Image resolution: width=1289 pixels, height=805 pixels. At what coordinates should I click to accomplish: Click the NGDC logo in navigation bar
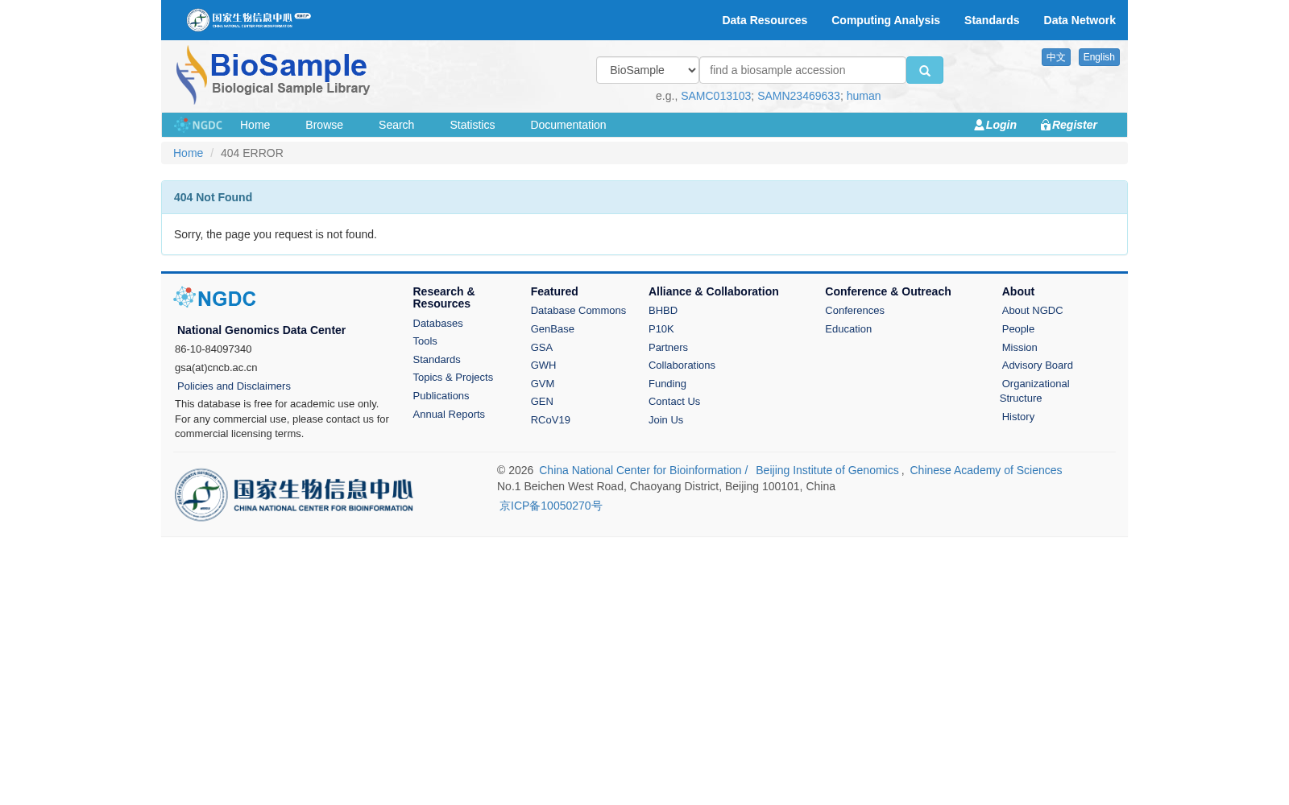[x=198, y=125]
